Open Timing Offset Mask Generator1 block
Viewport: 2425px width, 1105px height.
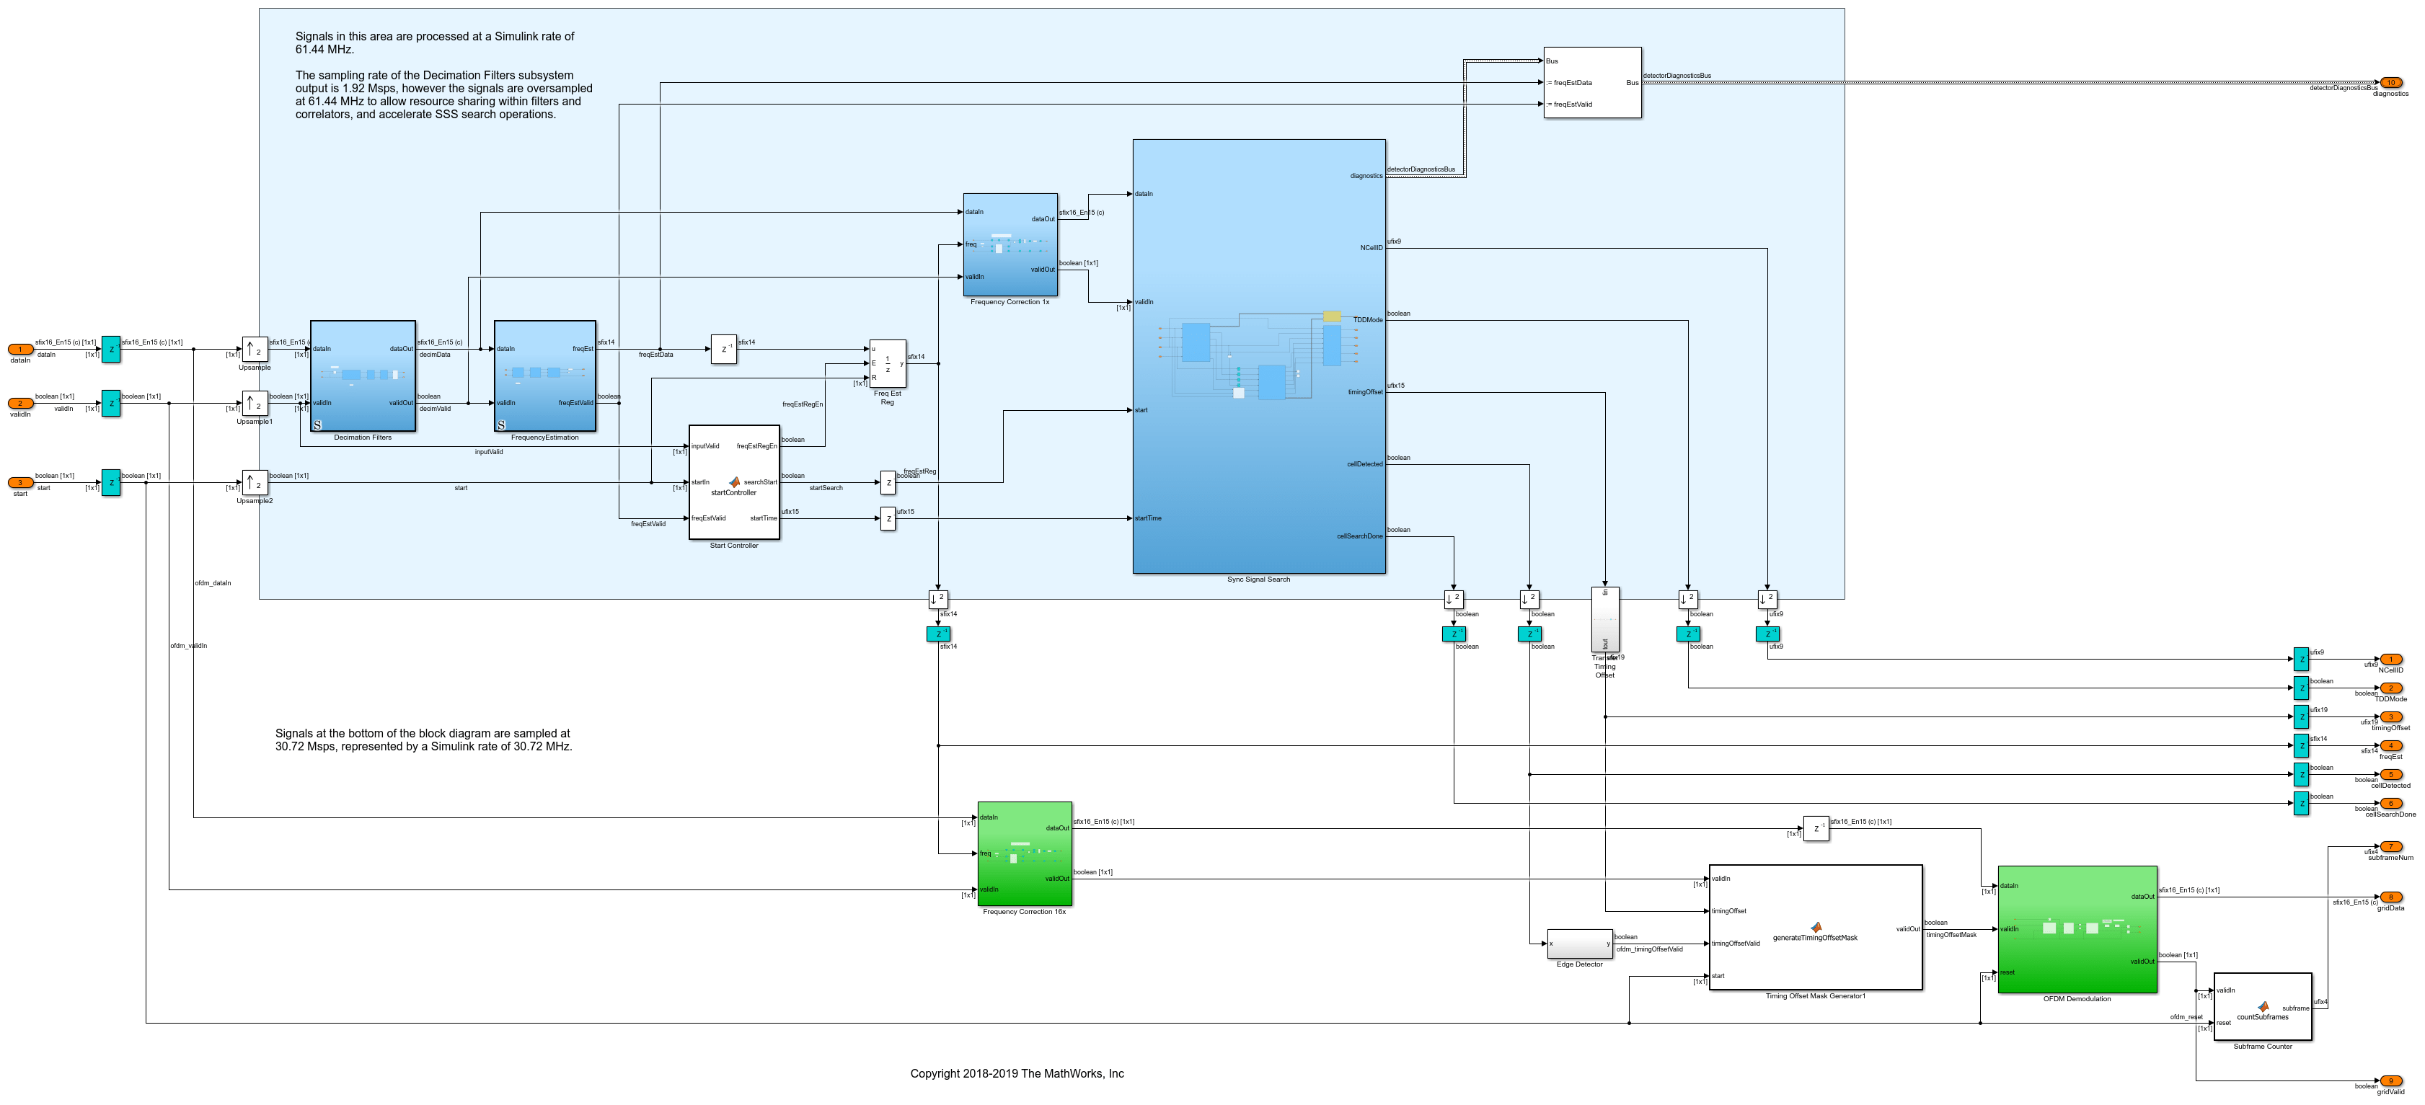1814,927
